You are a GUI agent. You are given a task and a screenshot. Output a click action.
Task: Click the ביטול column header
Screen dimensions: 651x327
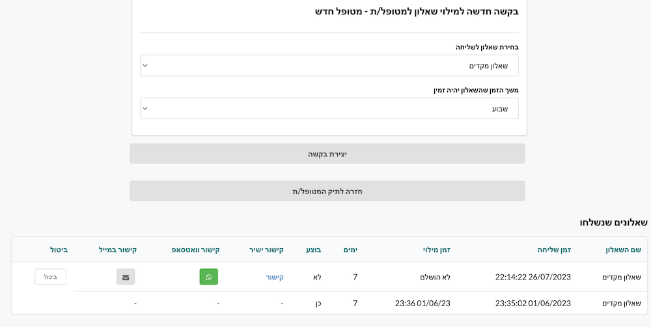pos(59,249)
